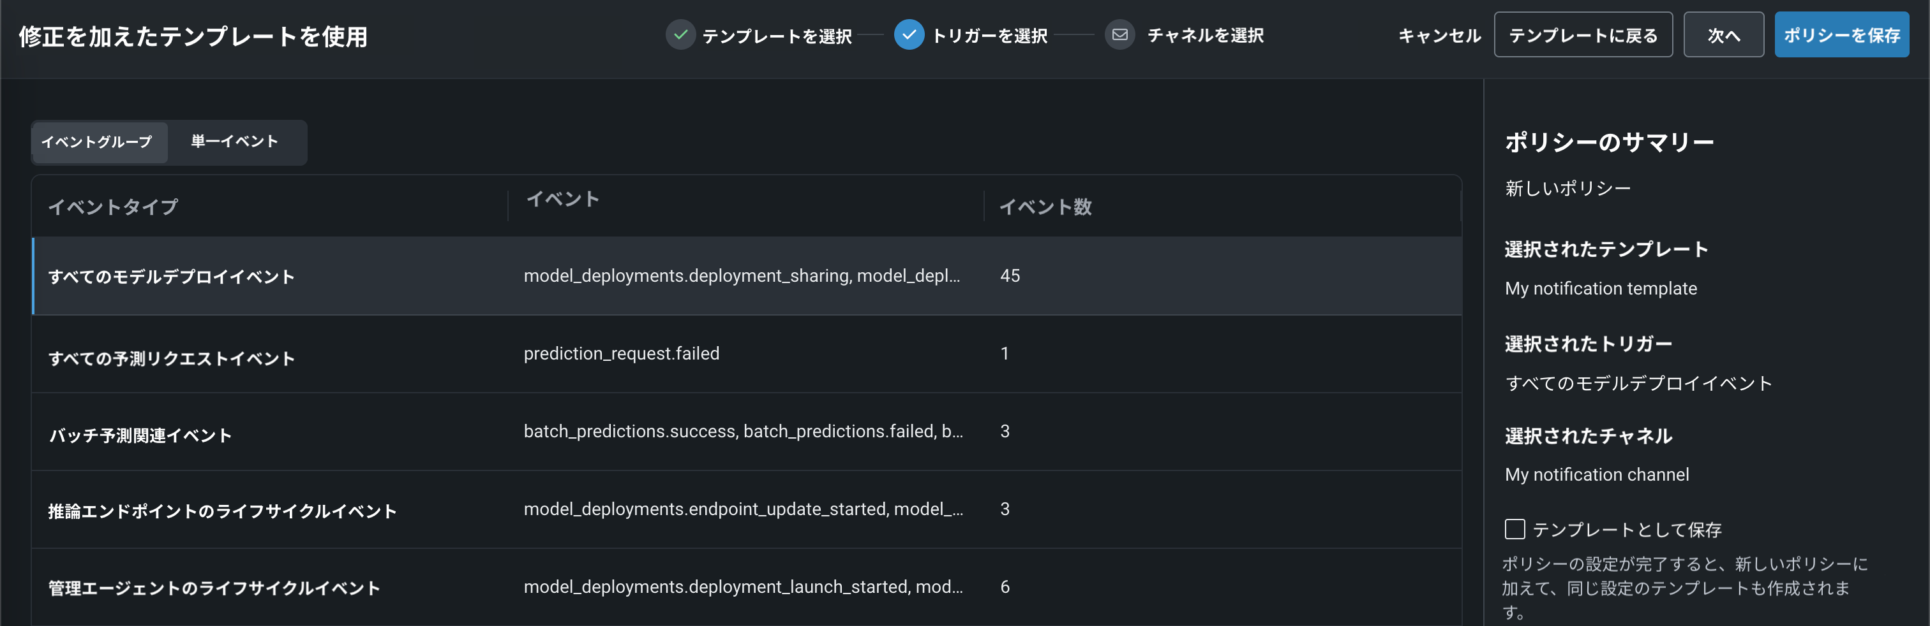
Task: Click the テンプレートを選択 step label
Action: pos(776,36)
